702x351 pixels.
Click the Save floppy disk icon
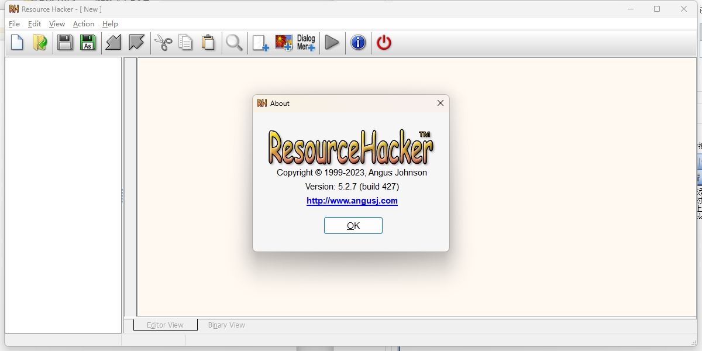pos(65,43)
